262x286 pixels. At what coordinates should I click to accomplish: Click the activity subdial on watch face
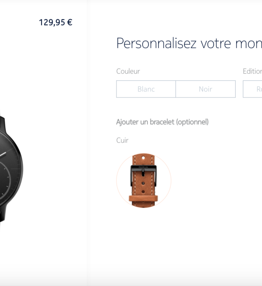(x=5, y=181)
